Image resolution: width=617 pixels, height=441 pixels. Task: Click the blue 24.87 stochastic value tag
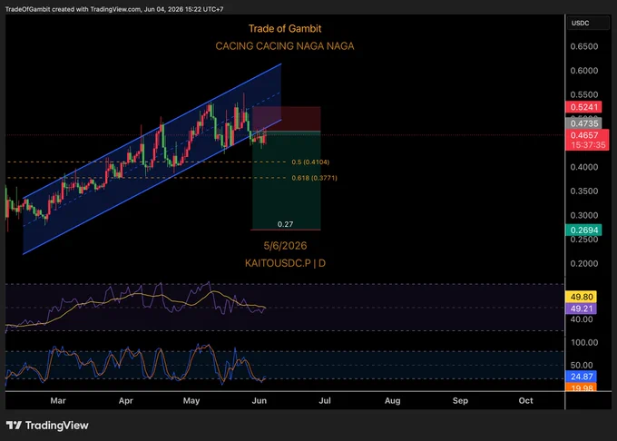click(582, 377)
